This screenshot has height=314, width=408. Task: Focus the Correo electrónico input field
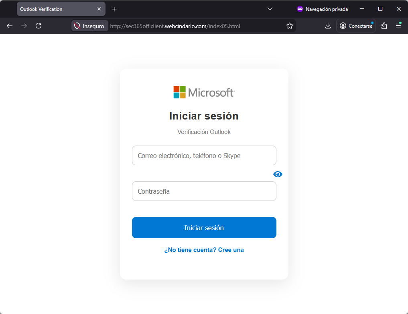tap(204, 156)
